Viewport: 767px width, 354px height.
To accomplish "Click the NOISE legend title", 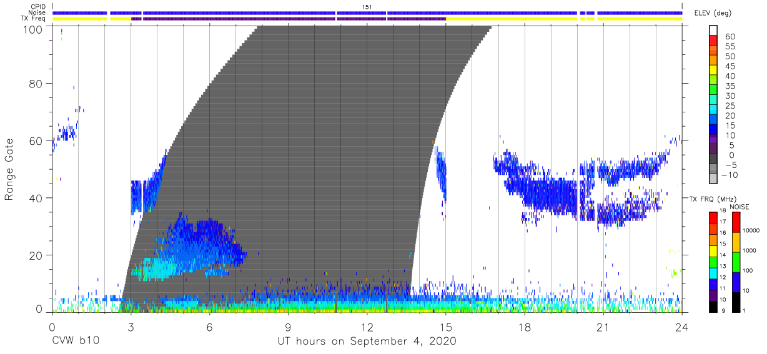I will coord(739,207).
